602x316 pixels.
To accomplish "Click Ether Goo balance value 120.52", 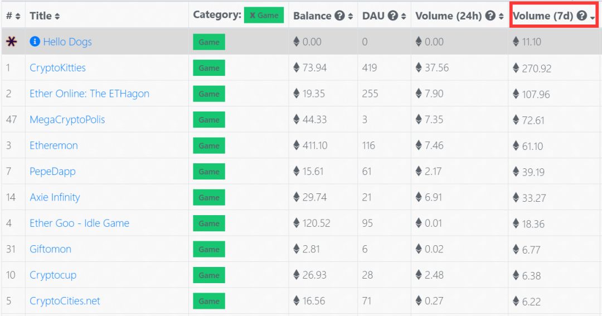I will point(317,223).
